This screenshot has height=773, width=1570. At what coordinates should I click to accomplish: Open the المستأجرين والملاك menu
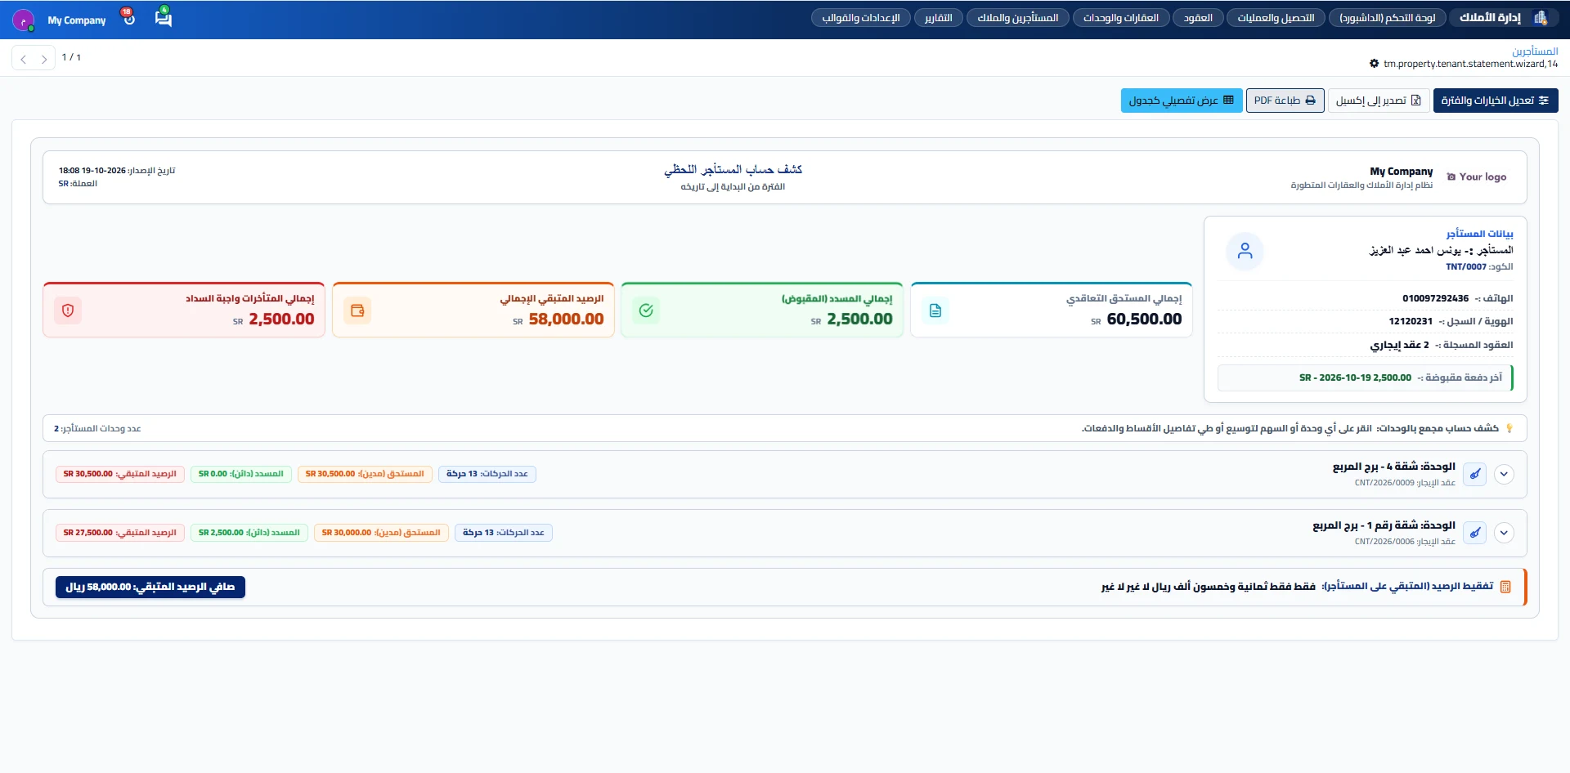point(1018,18)
